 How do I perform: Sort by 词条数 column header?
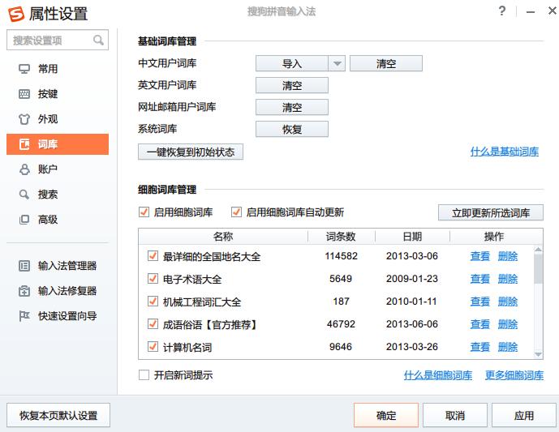click(342, 237)
